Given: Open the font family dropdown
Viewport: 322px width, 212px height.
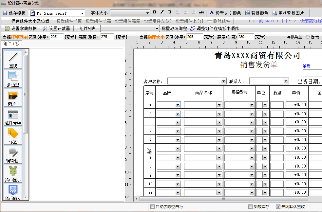Looking at the screenshot, I should pyautogui.click(x=83, y=13).
